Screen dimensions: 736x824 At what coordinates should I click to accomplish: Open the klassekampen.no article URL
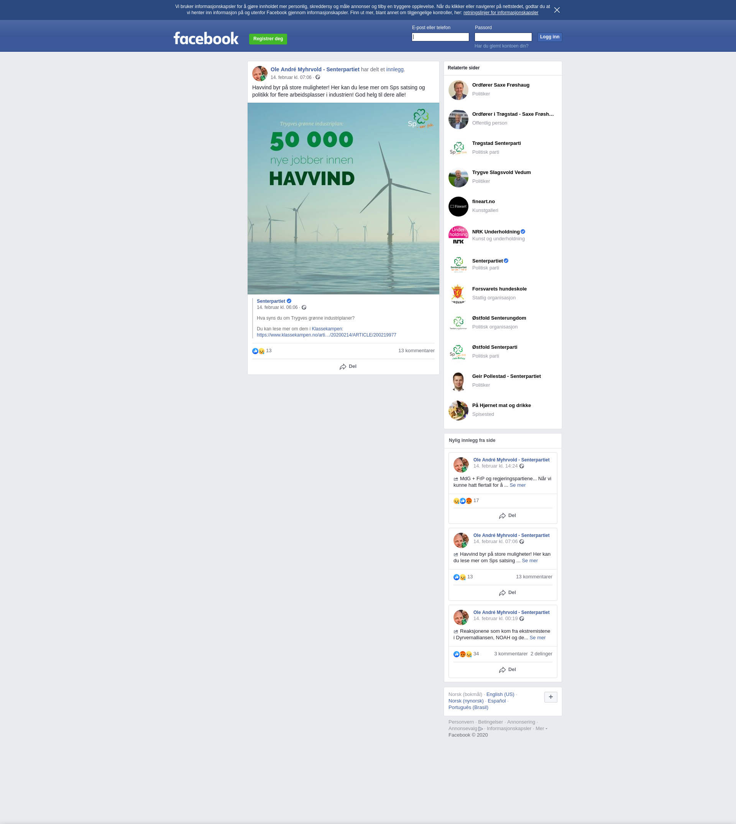coord(326,335)
